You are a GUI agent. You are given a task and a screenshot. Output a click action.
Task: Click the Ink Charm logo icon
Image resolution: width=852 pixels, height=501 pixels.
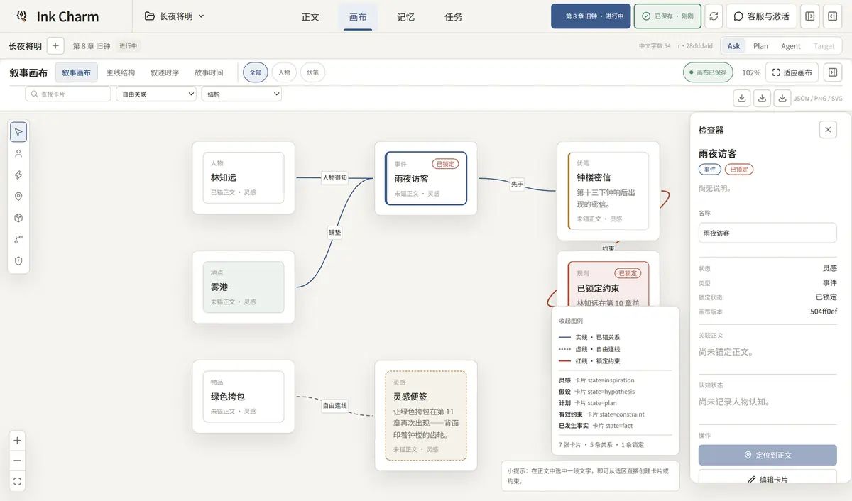[x=22, y=16]
